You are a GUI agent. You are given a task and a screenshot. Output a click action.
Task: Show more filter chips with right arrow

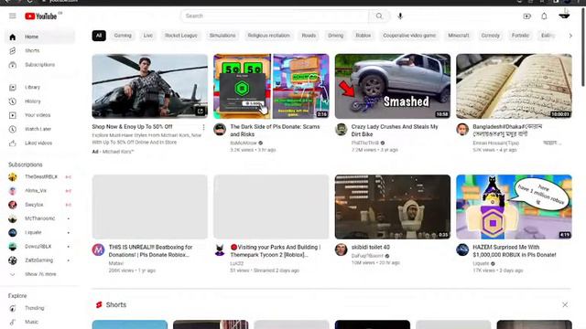[x=570, y=36]
